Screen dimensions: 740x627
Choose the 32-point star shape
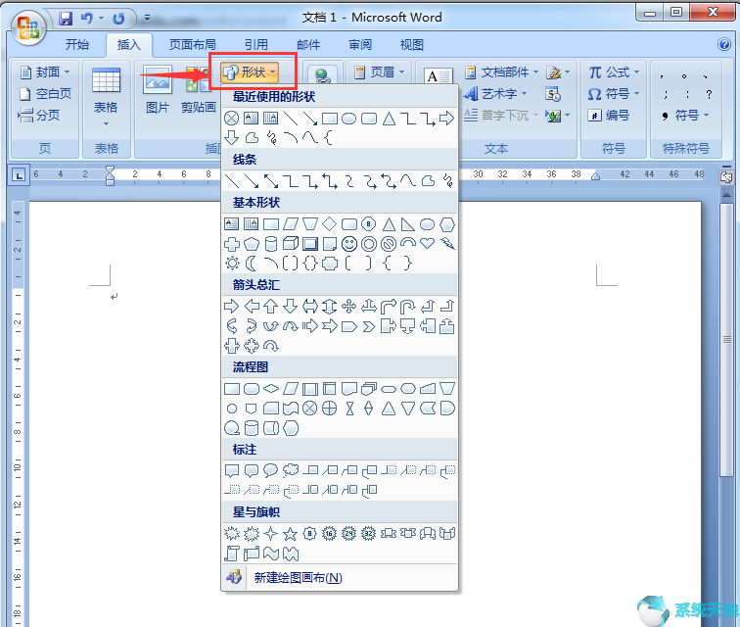pyautogui.click(x=369, y=534)
